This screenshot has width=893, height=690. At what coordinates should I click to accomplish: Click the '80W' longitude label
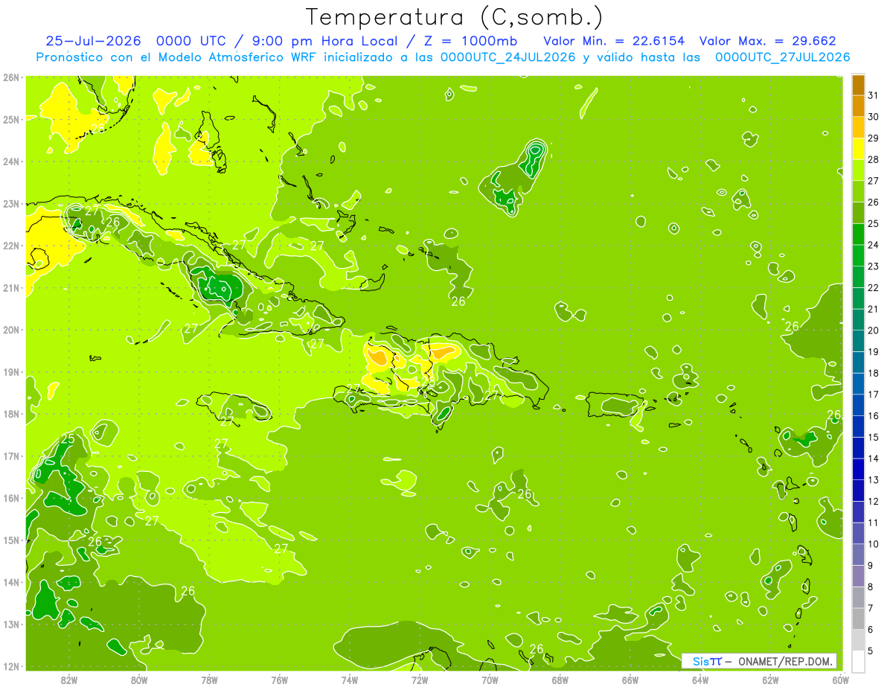pos(139,680)
